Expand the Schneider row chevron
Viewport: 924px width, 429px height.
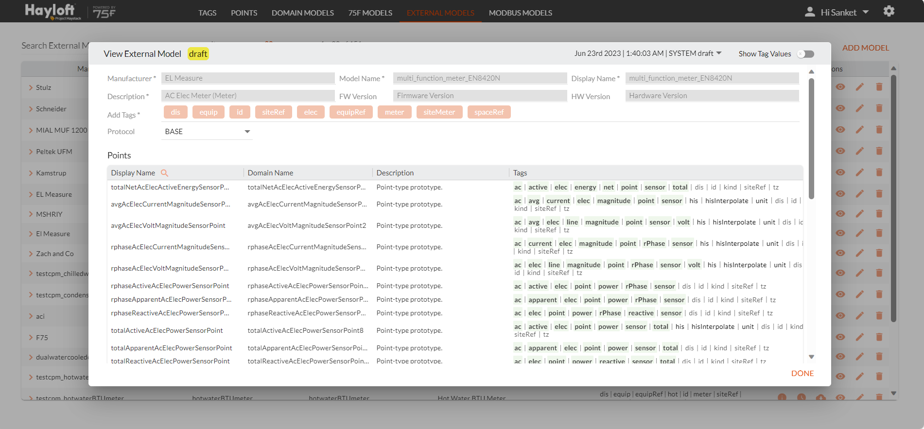click(x=31, y=109)
